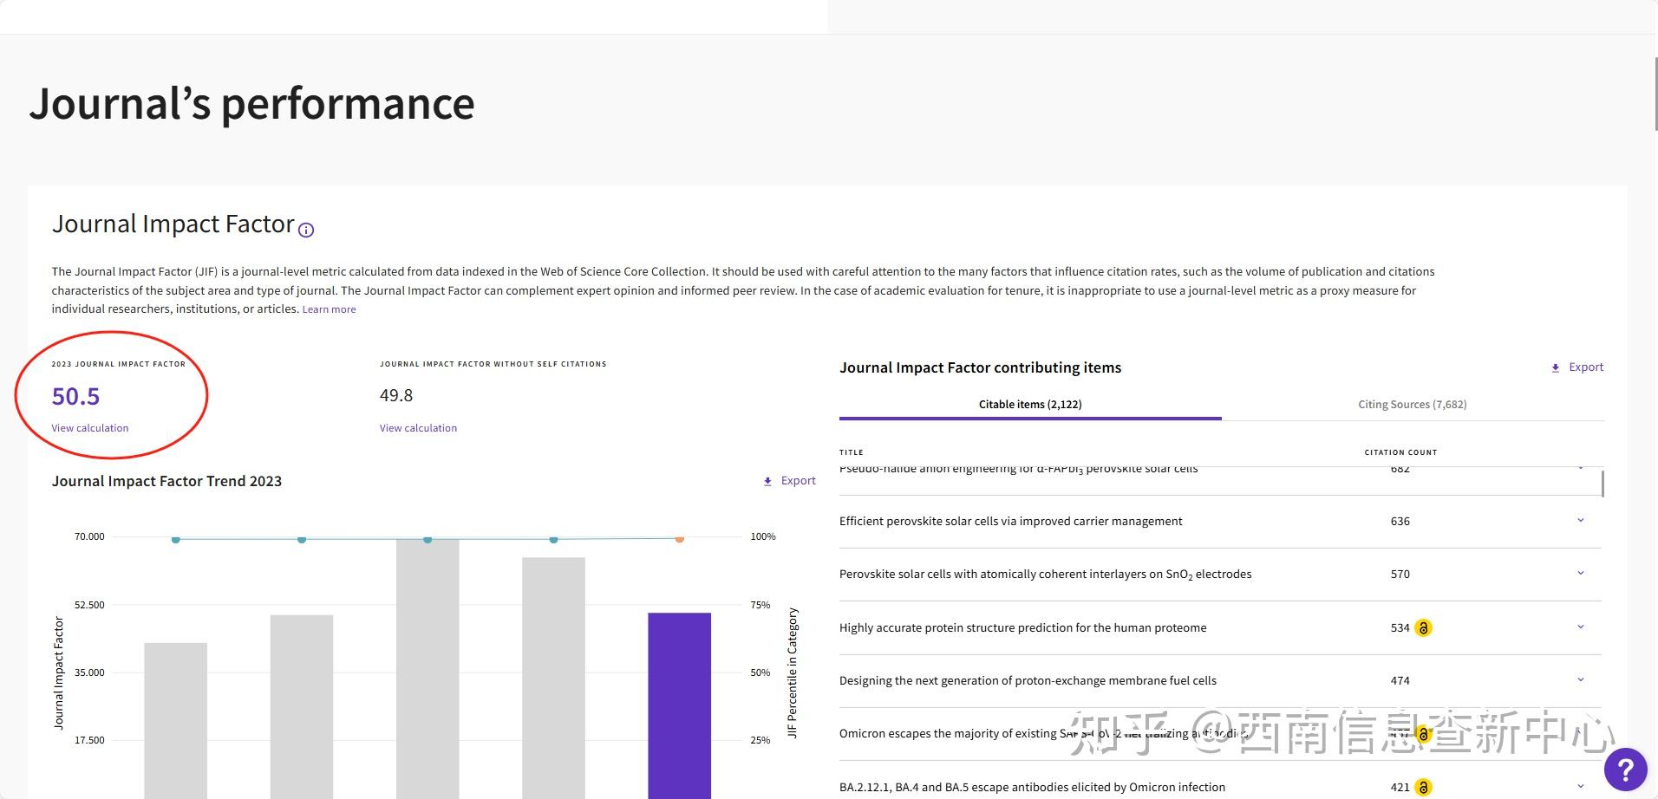The width and height of the screenshot is (1658, 799).
Task: Switch to Citing Sources tab
Action: pyautogui.click(x=1412, y=405)
